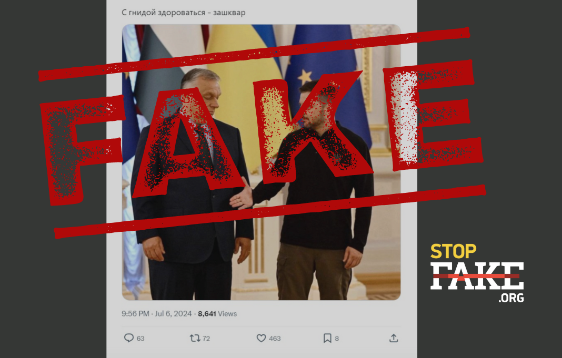Click the 9:56 PM timestamp
562x358 pixels.
tap(135, 314)
